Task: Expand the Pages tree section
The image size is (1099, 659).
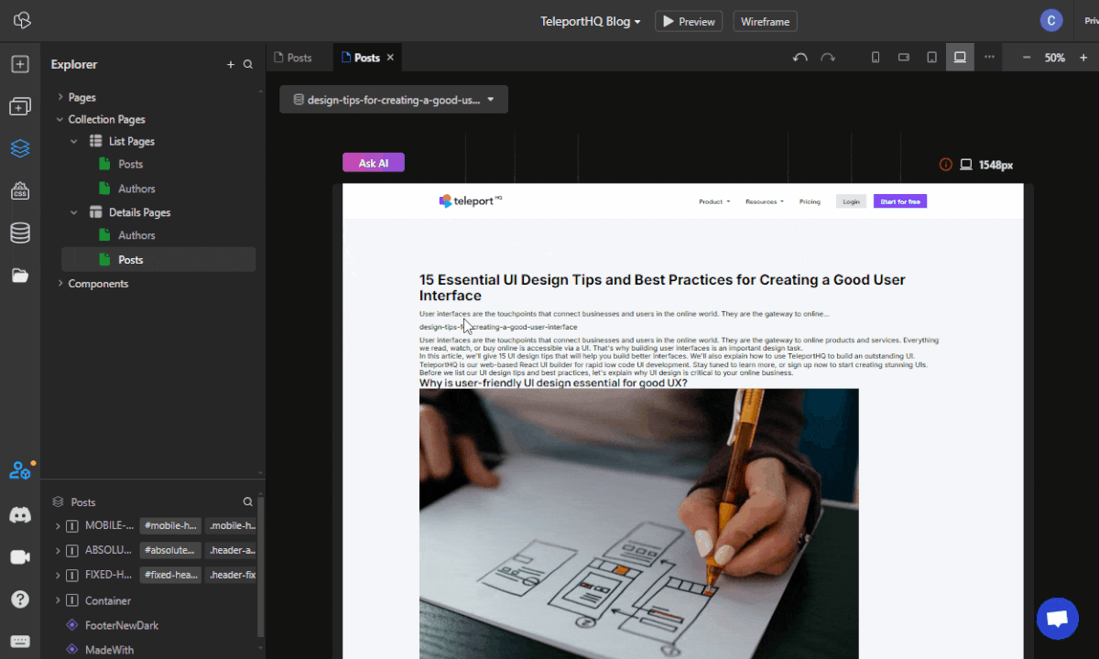Action: click(x=60, y=97)
